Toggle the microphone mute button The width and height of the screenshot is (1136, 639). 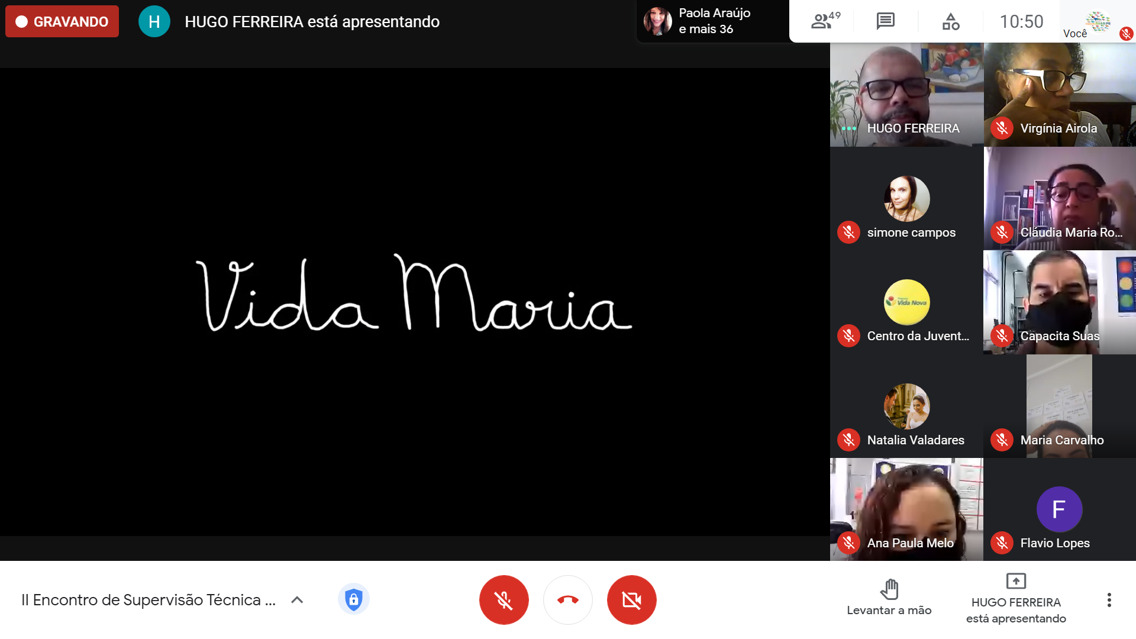coord(504,599)
